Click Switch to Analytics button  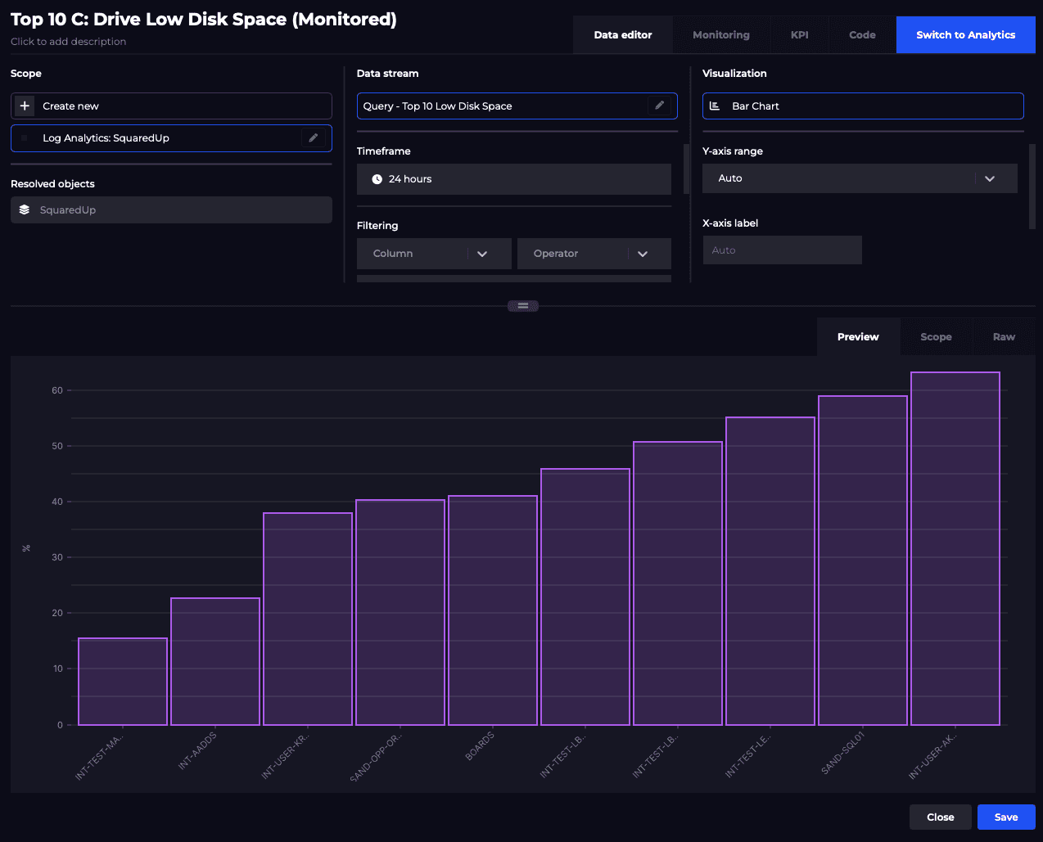click(965, 35)
